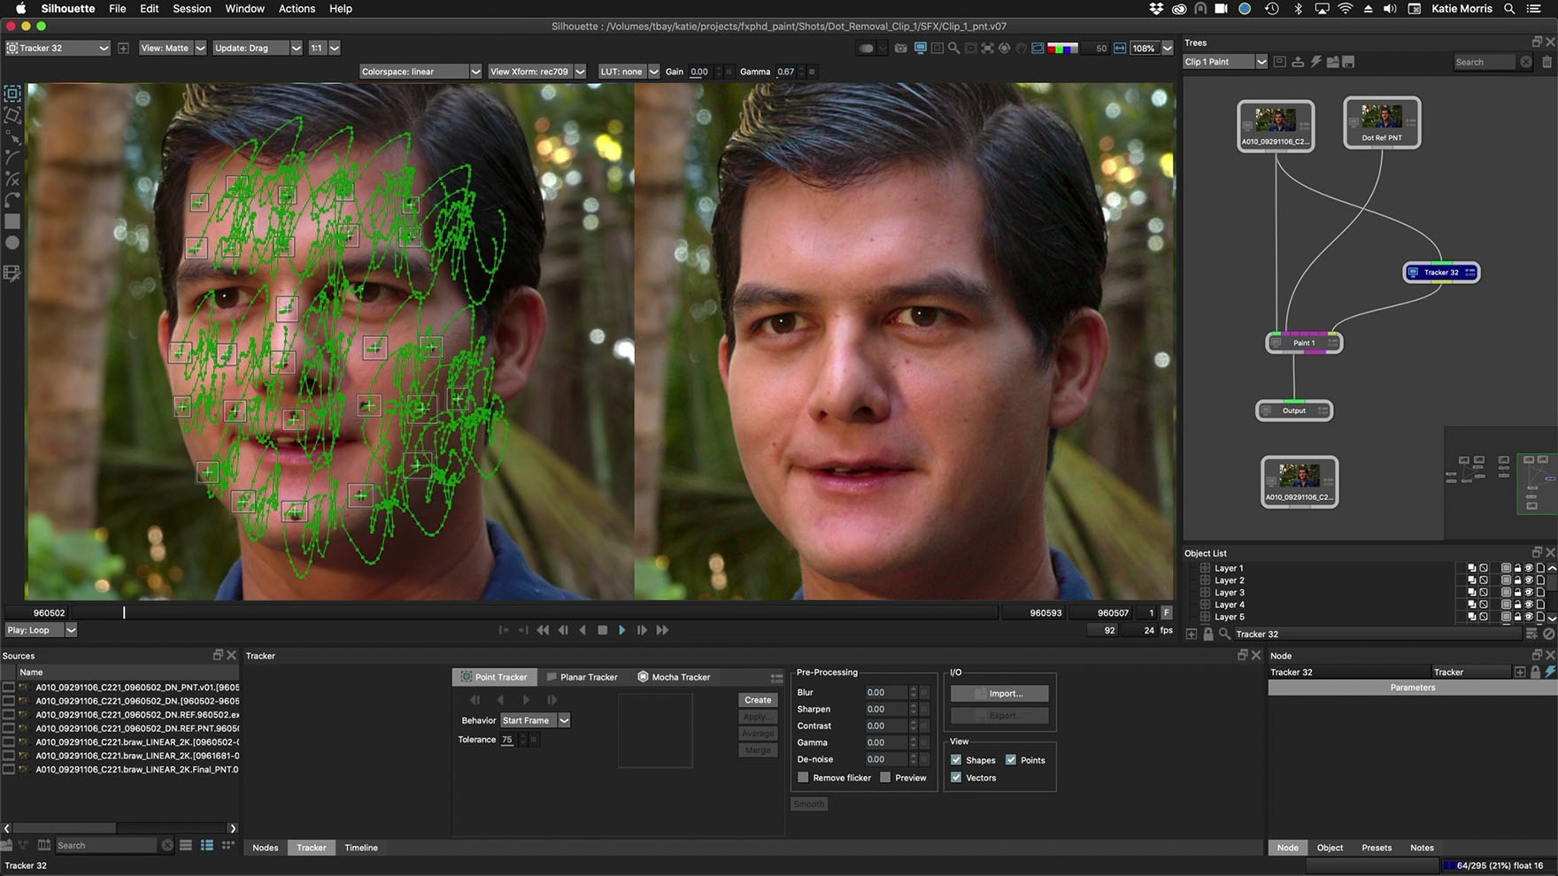The image size is (1558, 876).
Task: Select the circle shape tool in left toolbar
Action: click(x=12, y=242)
